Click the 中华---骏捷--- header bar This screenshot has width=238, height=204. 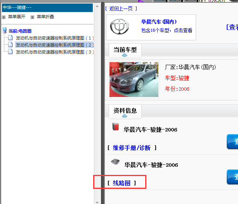point(47,8)
